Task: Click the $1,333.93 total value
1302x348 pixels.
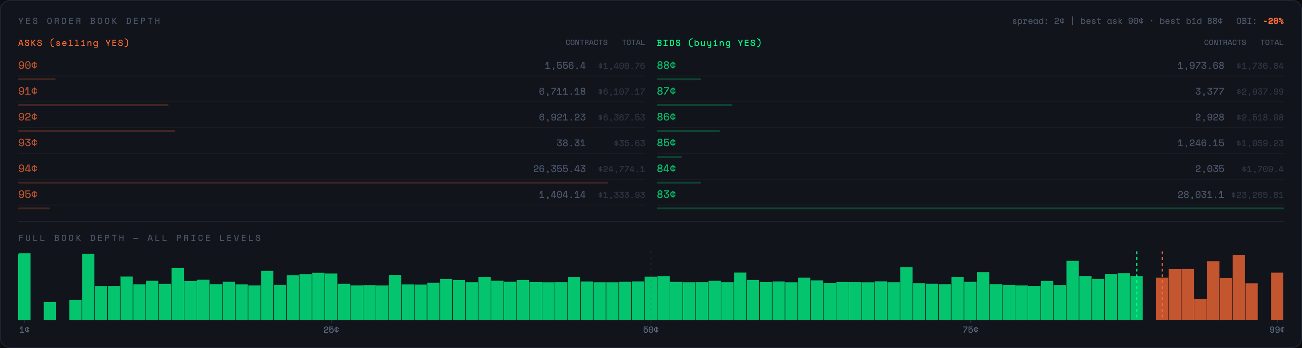Action: click(x=621, y=195)
